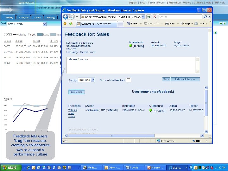Click the inner vertical scrollbar up arrow

[x=206, y=88]
